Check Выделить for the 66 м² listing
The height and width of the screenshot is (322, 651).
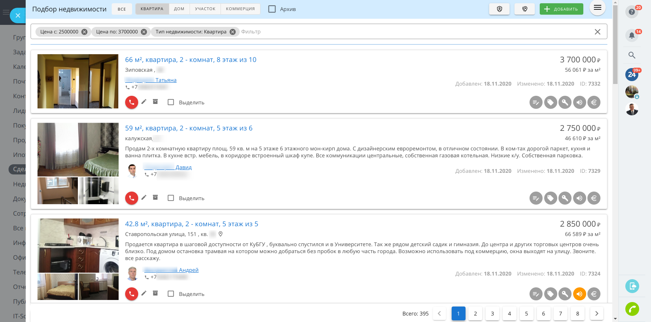pos(171,102)
